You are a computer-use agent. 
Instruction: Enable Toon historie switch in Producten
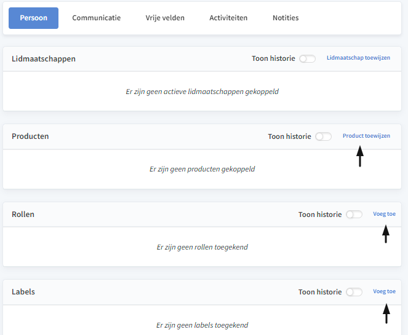[324, 136]
